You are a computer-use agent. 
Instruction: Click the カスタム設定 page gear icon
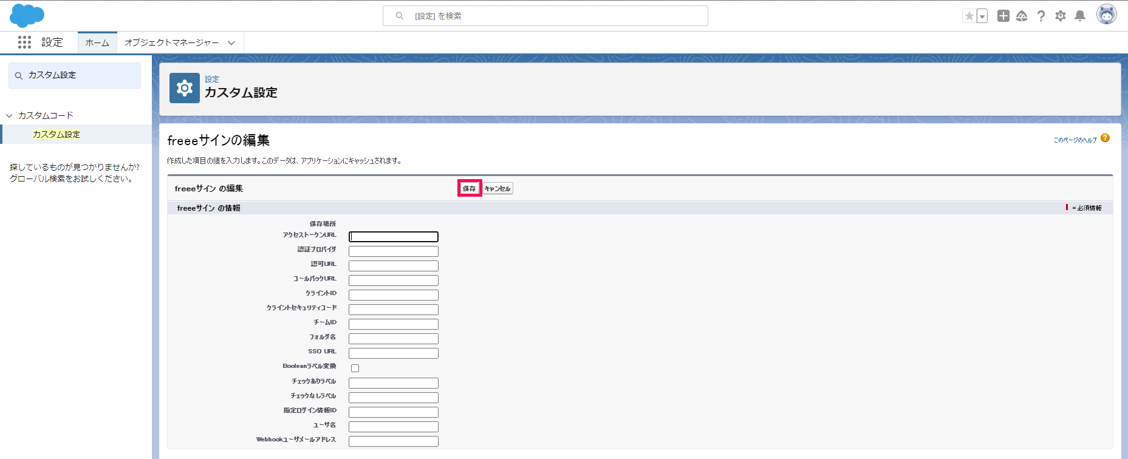(x=185, y=88)
